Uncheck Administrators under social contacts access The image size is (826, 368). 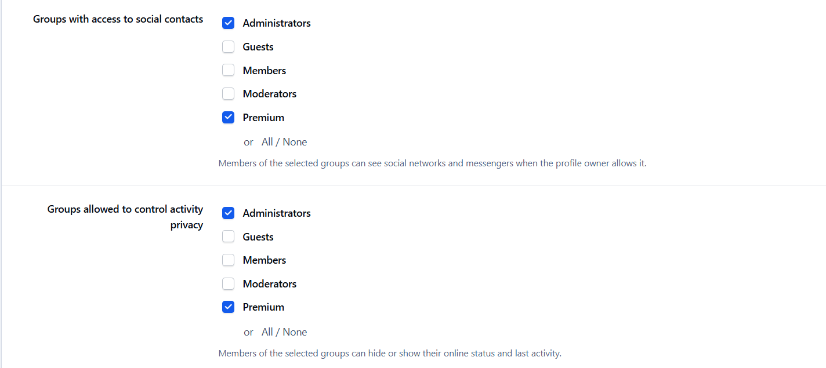tap(228, 23)
